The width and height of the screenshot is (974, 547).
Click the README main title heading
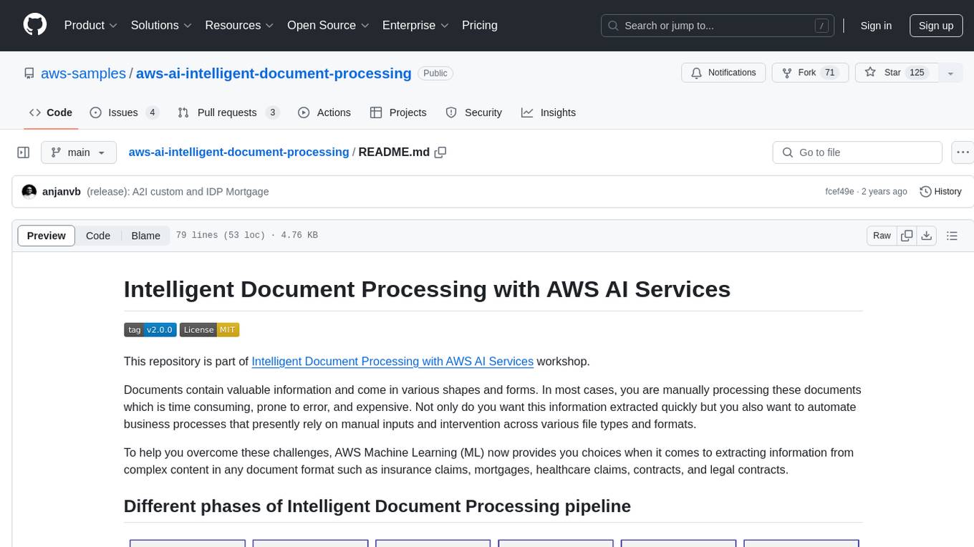pyautogui.click(x=427, y=289)
